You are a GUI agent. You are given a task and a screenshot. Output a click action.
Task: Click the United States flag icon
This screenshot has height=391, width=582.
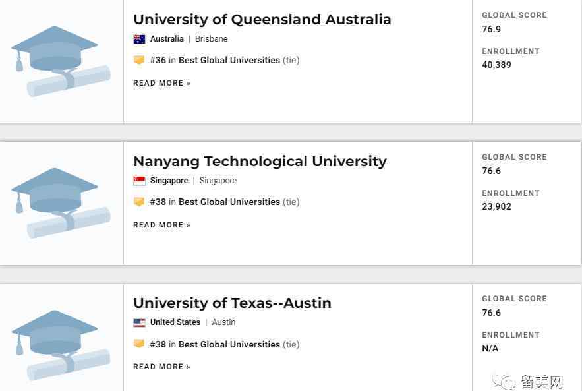click(139, 322)
